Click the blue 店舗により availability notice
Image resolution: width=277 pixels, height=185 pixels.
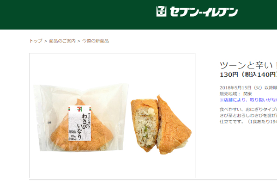coord(248,100)
